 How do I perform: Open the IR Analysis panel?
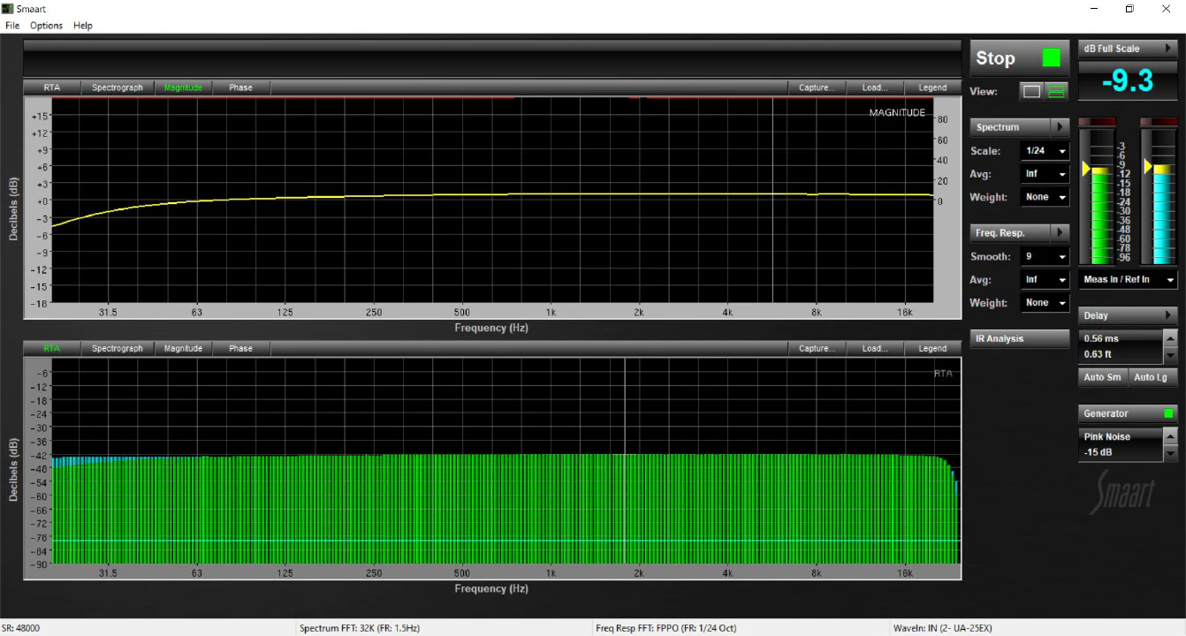[x=1019, y=338]
